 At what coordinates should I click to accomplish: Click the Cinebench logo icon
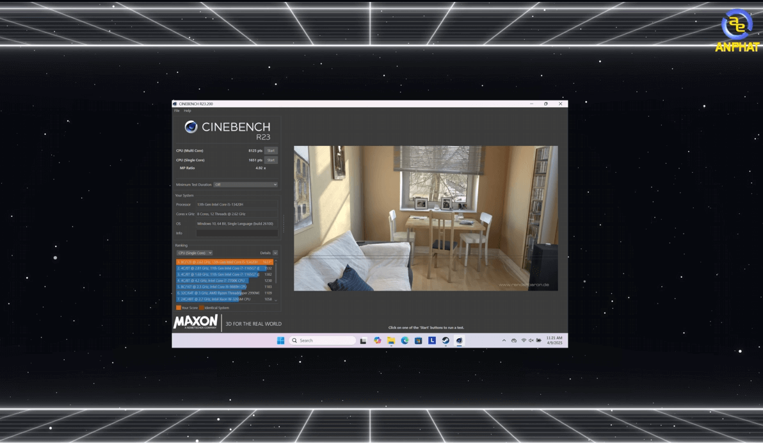pyautogui.click(x=191, y=127)
